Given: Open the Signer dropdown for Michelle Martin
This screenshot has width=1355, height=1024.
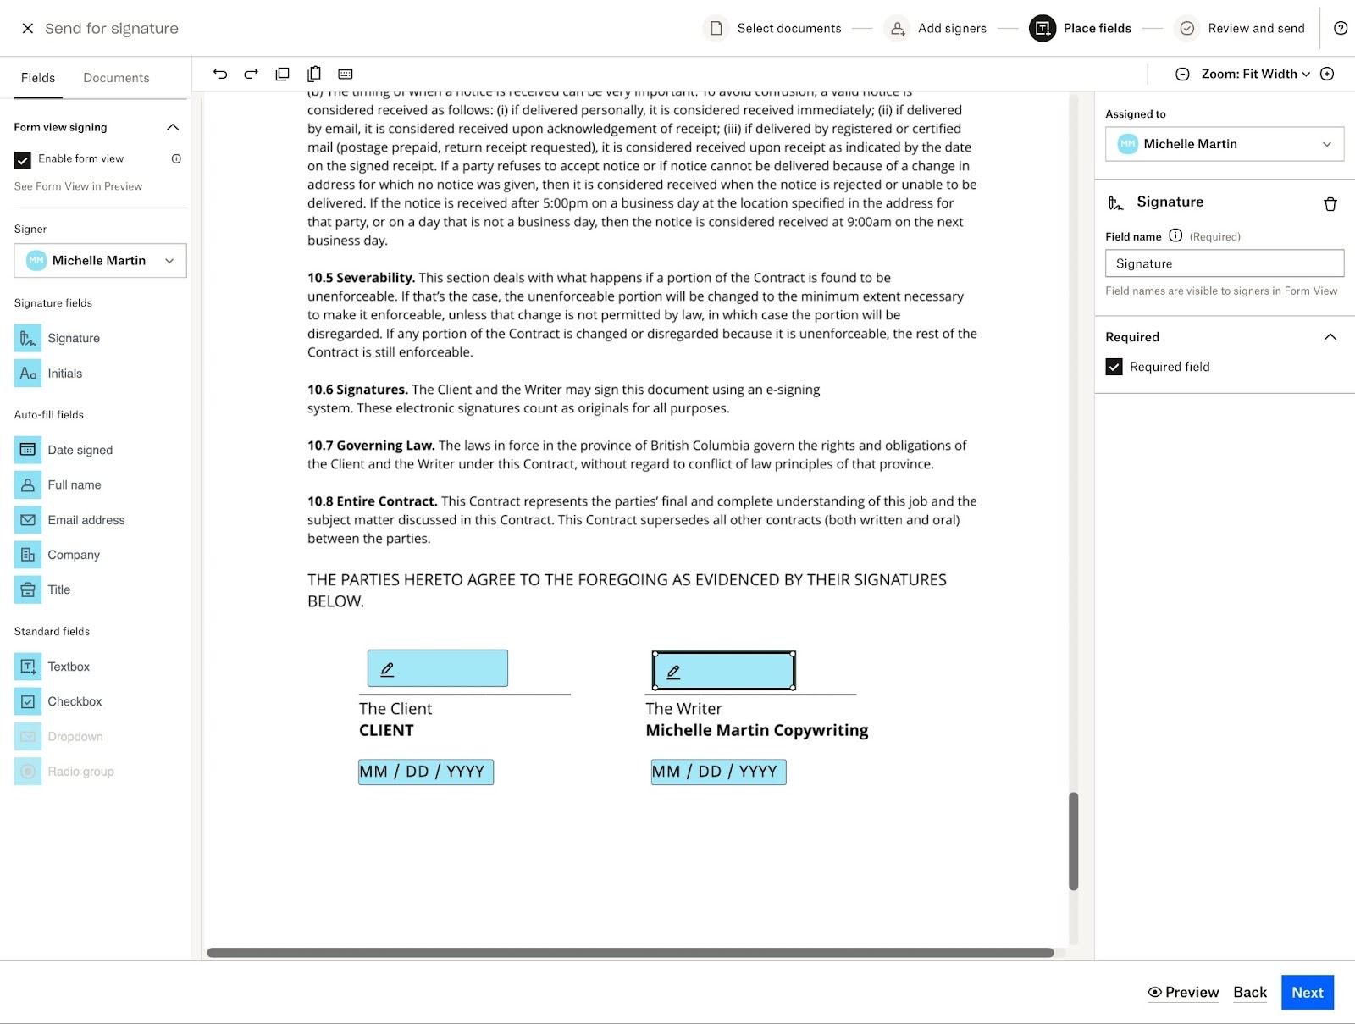Looking at the screenshot, I should (x=99, y=260).
